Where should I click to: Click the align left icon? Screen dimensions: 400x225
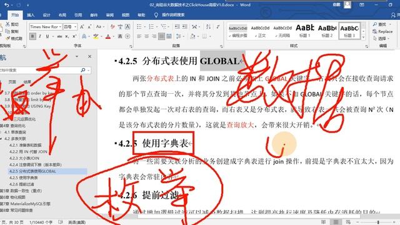pyautogui.click(x=139, y=36)
